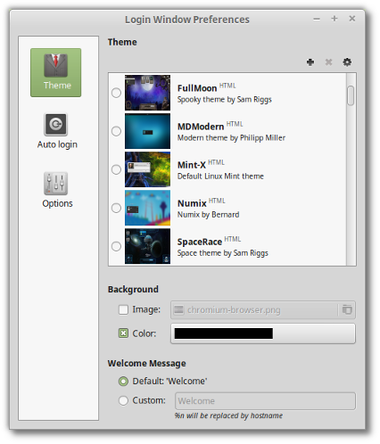
Task: Click the SpaceRace theme thumbnail
Action: (147, 246)
